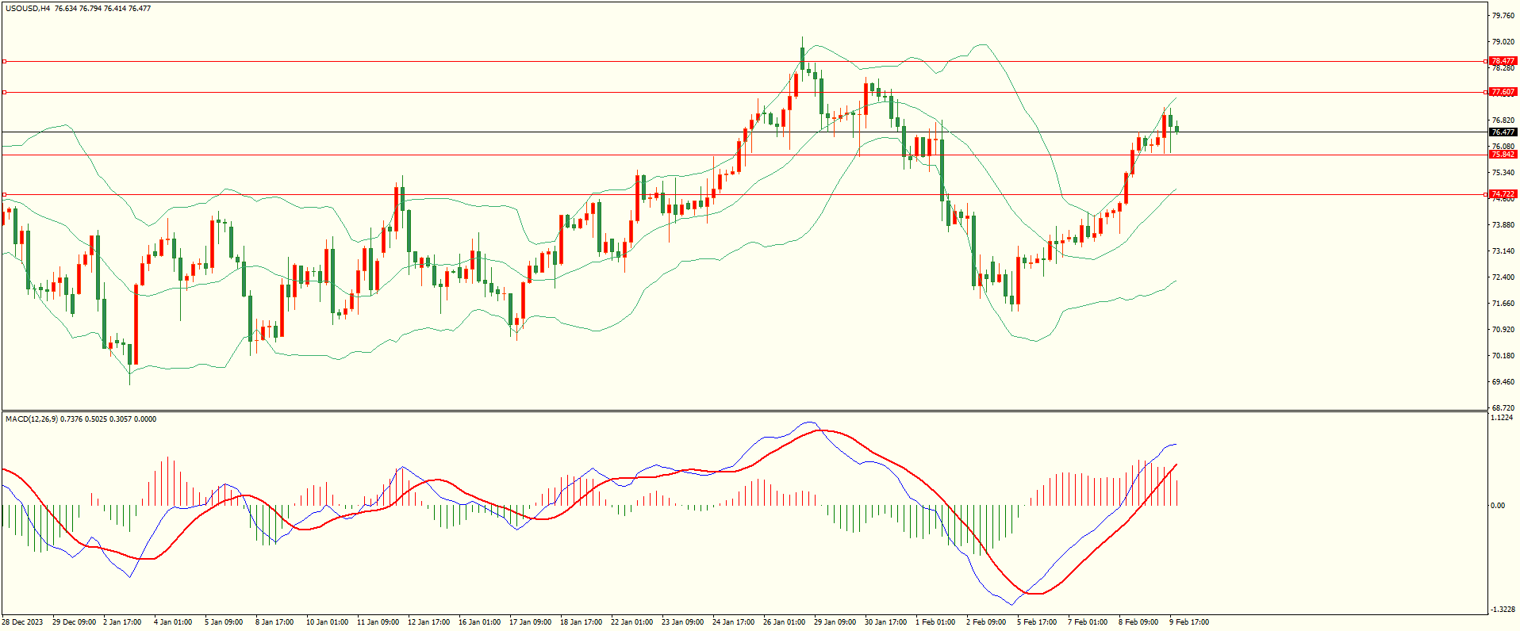
Task: Click the 2 Jan 17:00 time label
Action: pyautogui.click(x=122, y=622)
